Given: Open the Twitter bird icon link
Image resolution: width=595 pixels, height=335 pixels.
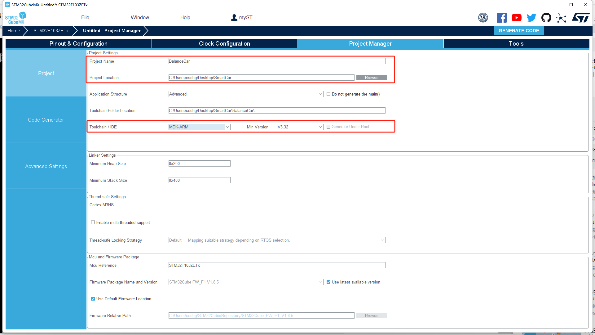Looking at the screenshot, I should pos(531,18).
